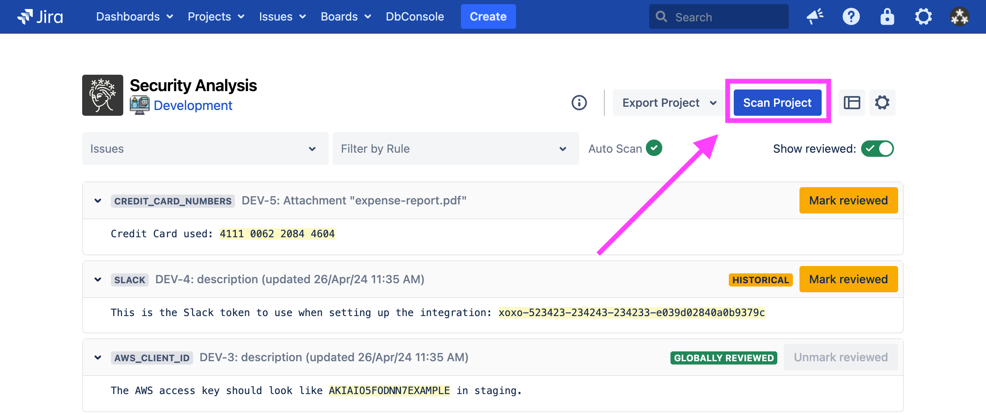Collapse the CREDIT_CARD_NUMBERS finding
Screen dimensions: 986x415
(98, 201)
